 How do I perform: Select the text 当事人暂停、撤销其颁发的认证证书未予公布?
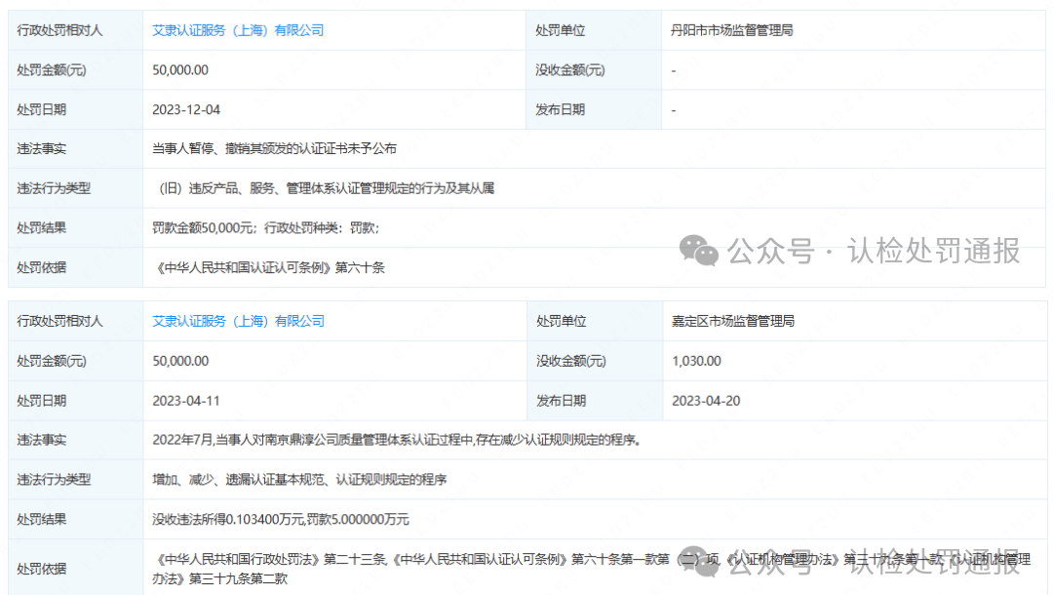[274, 149]
